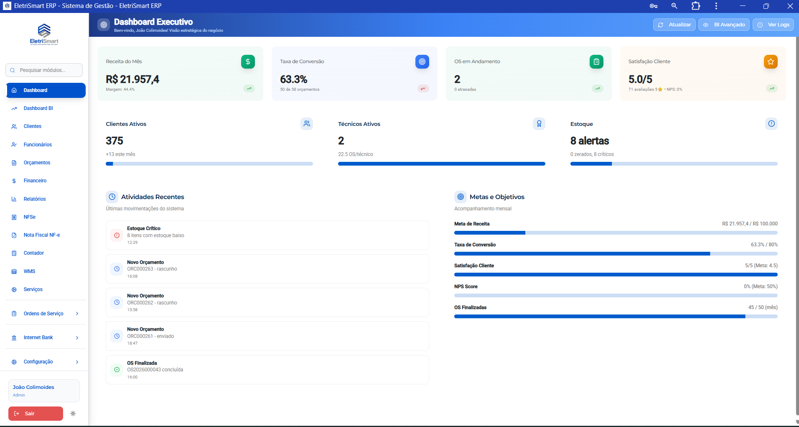Open the OS2026000043 concluída activity entry
The image size is (799, 427).
267,370
